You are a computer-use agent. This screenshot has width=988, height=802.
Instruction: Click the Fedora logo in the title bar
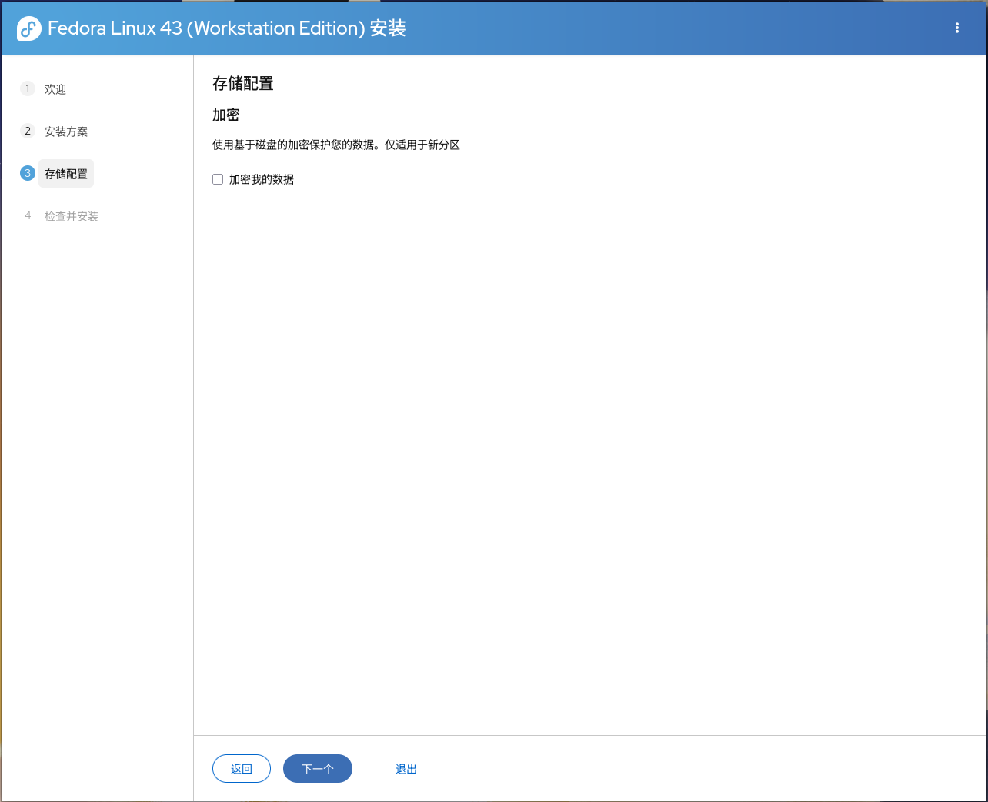[28, 28]
